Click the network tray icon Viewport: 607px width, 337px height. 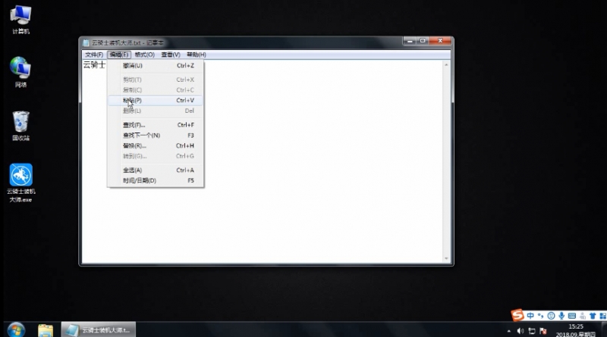[x=532, y=331]
